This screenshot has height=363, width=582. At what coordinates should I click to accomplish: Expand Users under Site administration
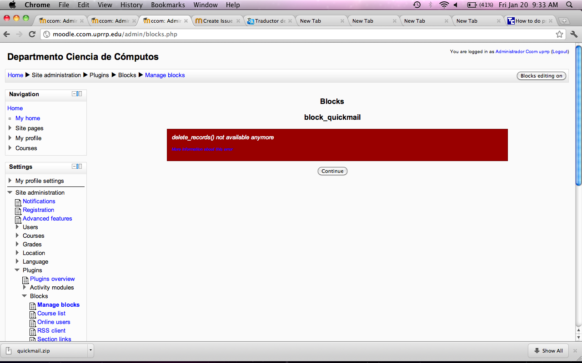pos(18,227)
